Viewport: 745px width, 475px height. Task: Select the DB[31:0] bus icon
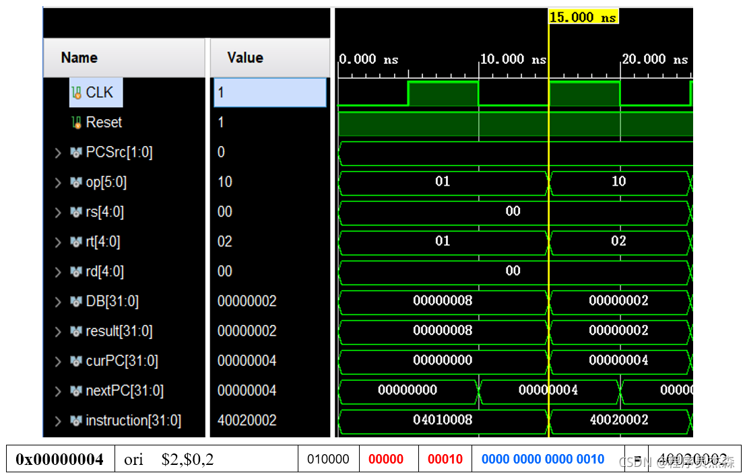tap(76, 301)
